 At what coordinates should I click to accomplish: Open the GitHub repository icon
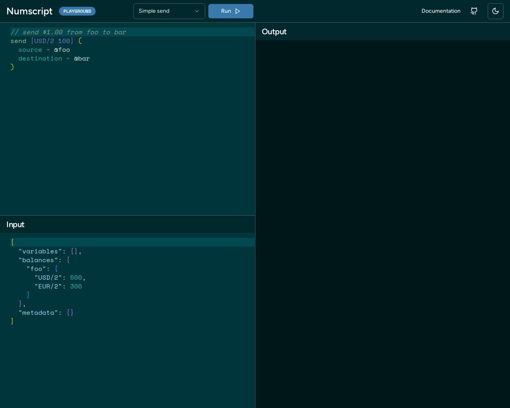pyautogui.click(x=474, y=11)
